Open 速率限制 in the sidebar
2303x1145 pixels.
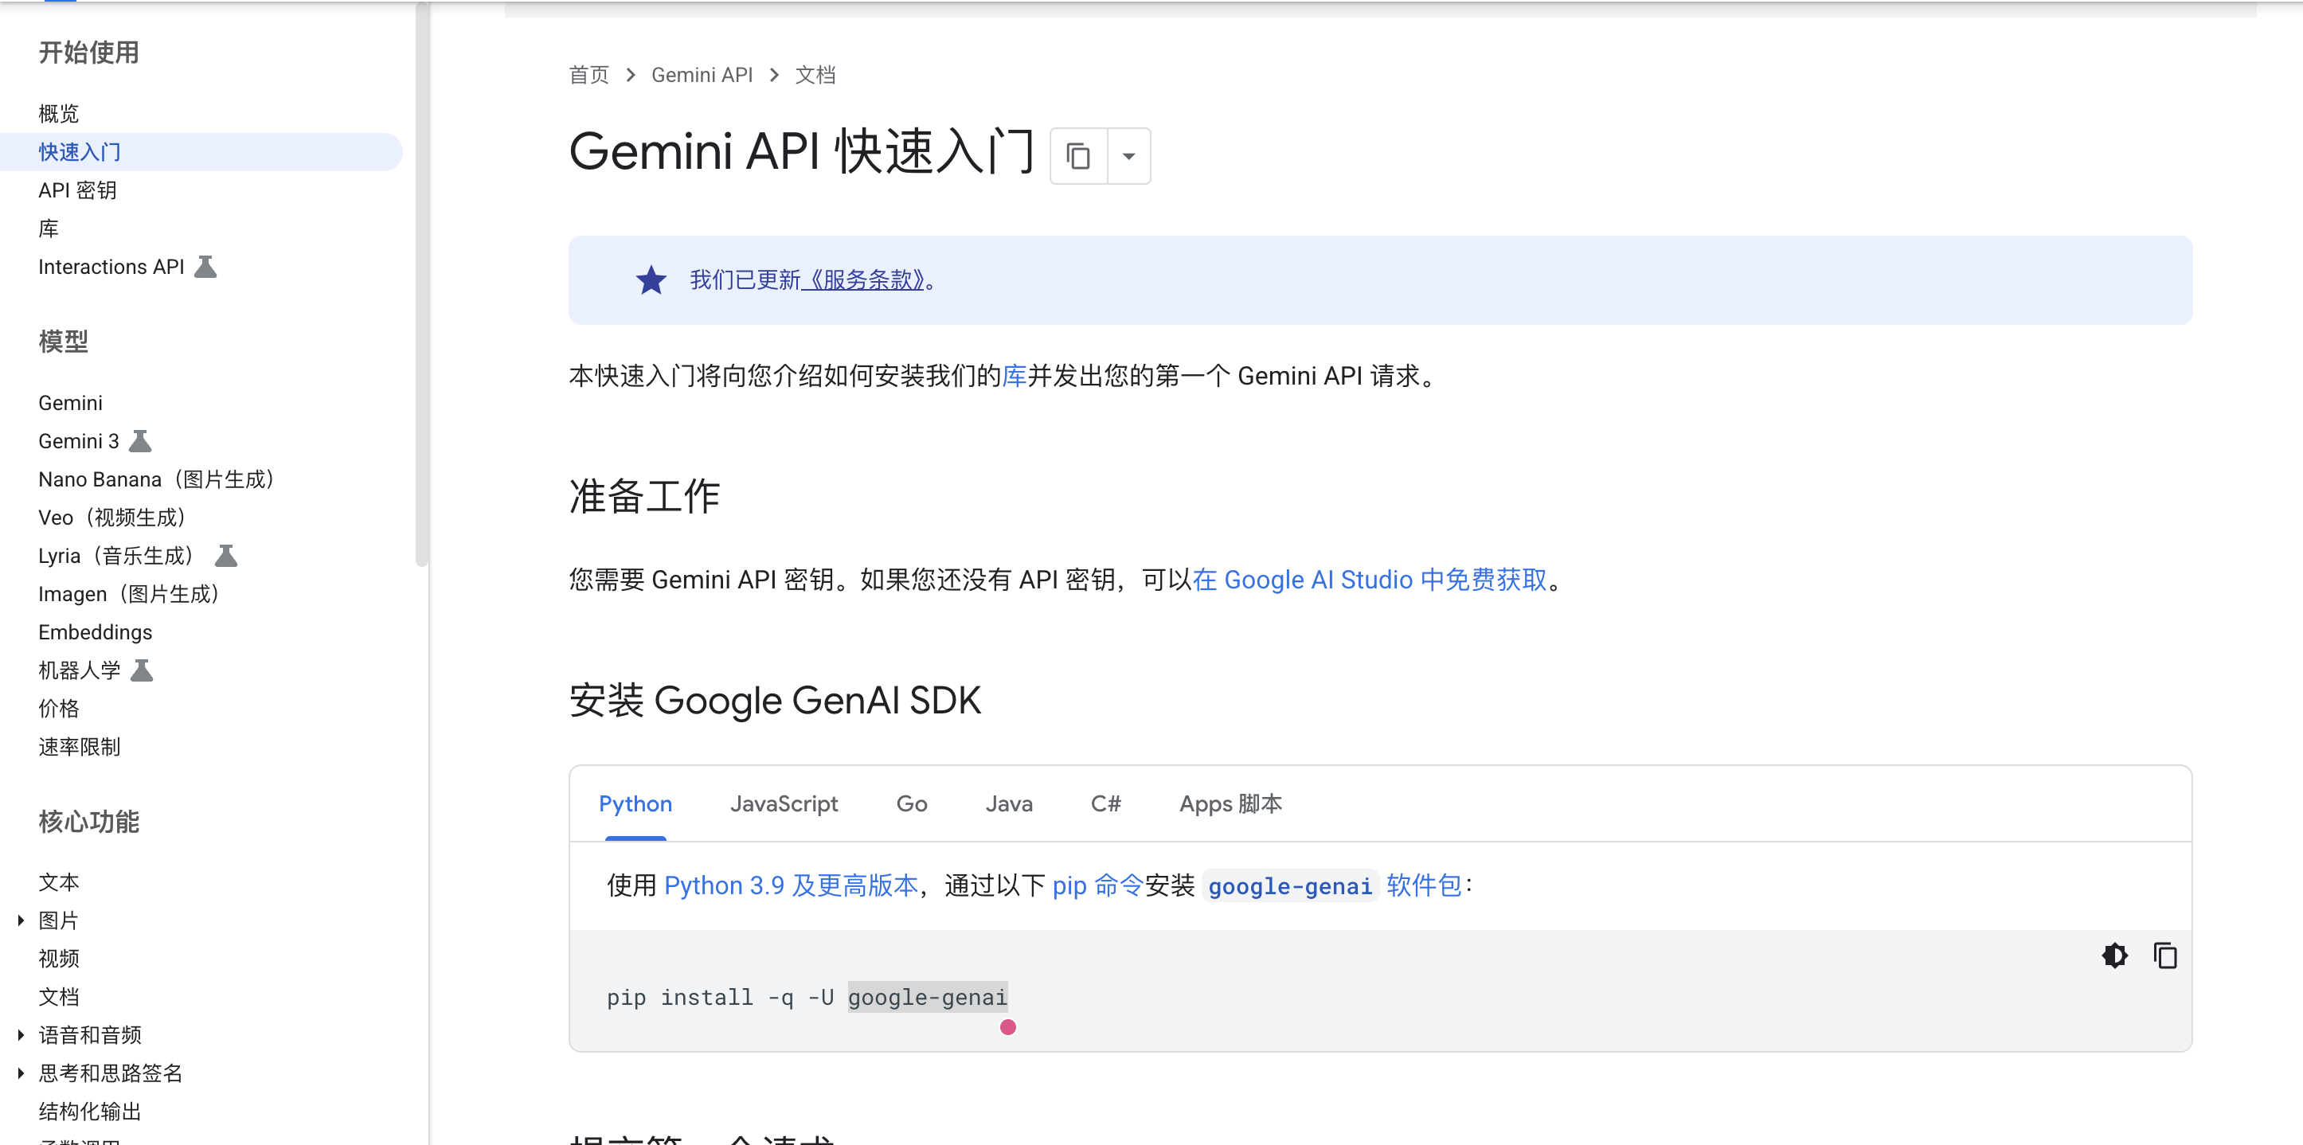pyautogui.click(x=80, y=746)
